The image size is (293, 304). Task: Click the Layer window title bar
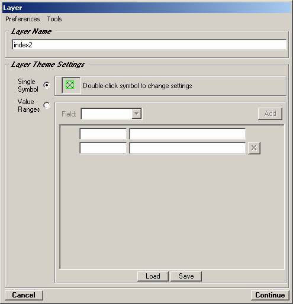point(146,8)
